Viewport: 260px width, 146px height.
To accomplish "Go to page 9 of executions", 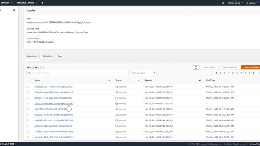I will [250, 73].
